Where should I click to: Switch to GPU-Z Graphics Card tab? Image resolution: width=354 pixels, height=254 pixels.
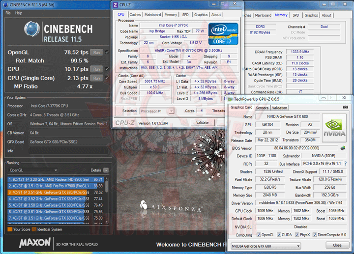pyautogui.click(x=241, y=108)
